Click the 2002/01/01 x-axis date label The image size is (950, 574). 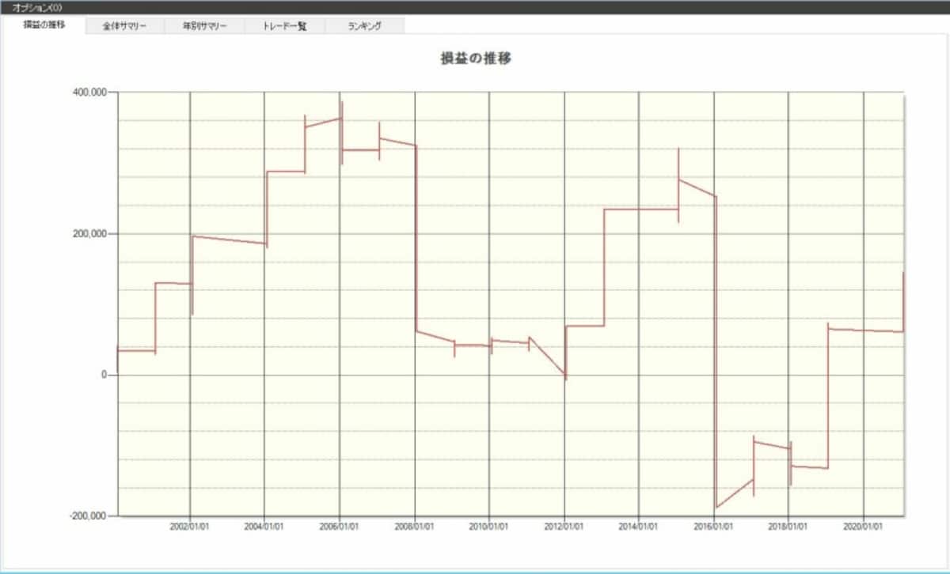point(190,526)
